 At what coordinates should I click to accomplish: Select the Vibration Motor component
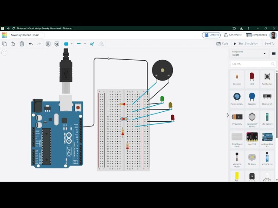237,159
